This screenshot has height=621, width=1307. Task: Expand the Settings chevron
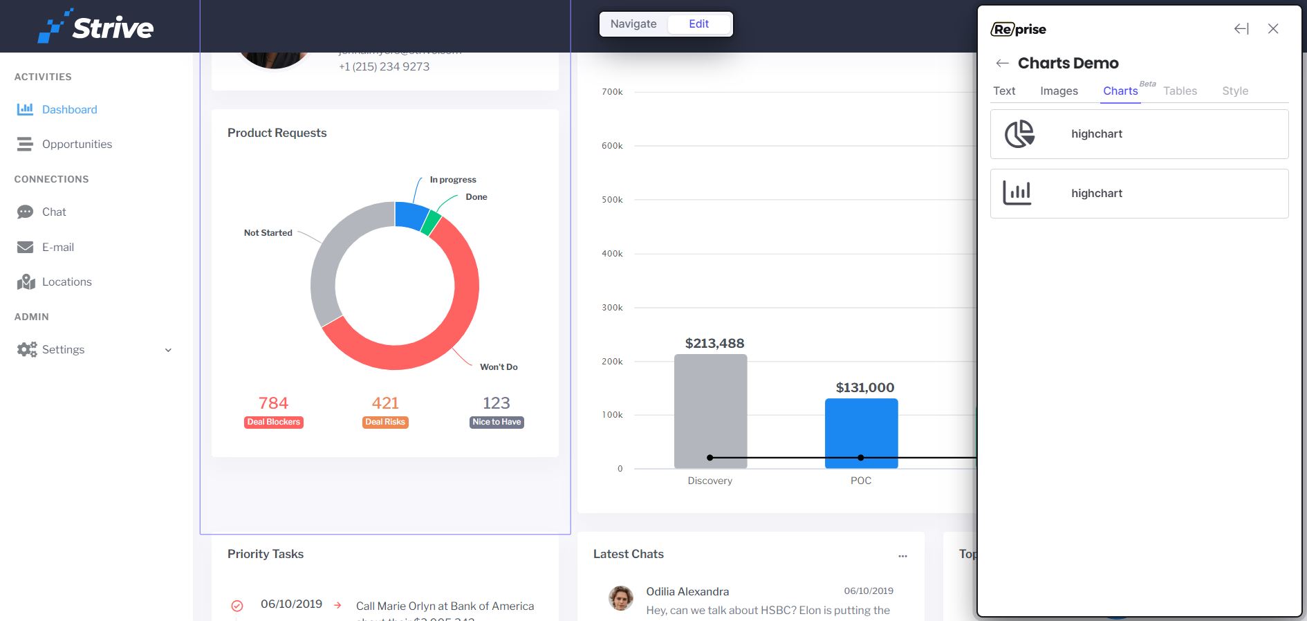tap(168, 350)
